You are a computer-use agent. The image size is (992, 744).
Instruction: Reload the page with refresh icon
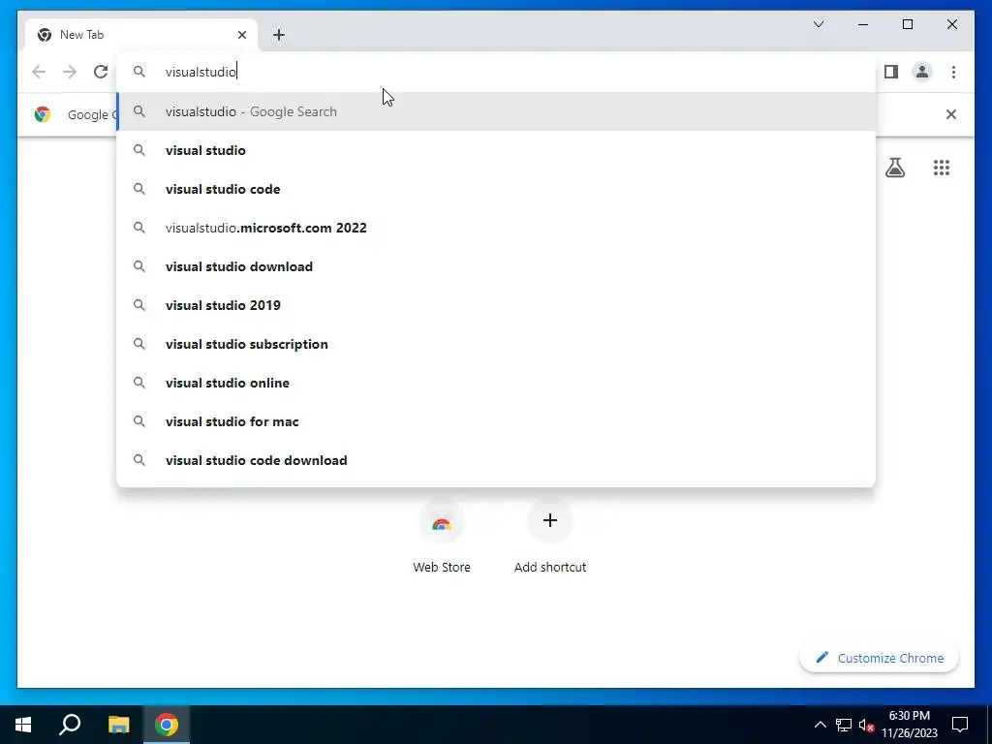[101, 72]
